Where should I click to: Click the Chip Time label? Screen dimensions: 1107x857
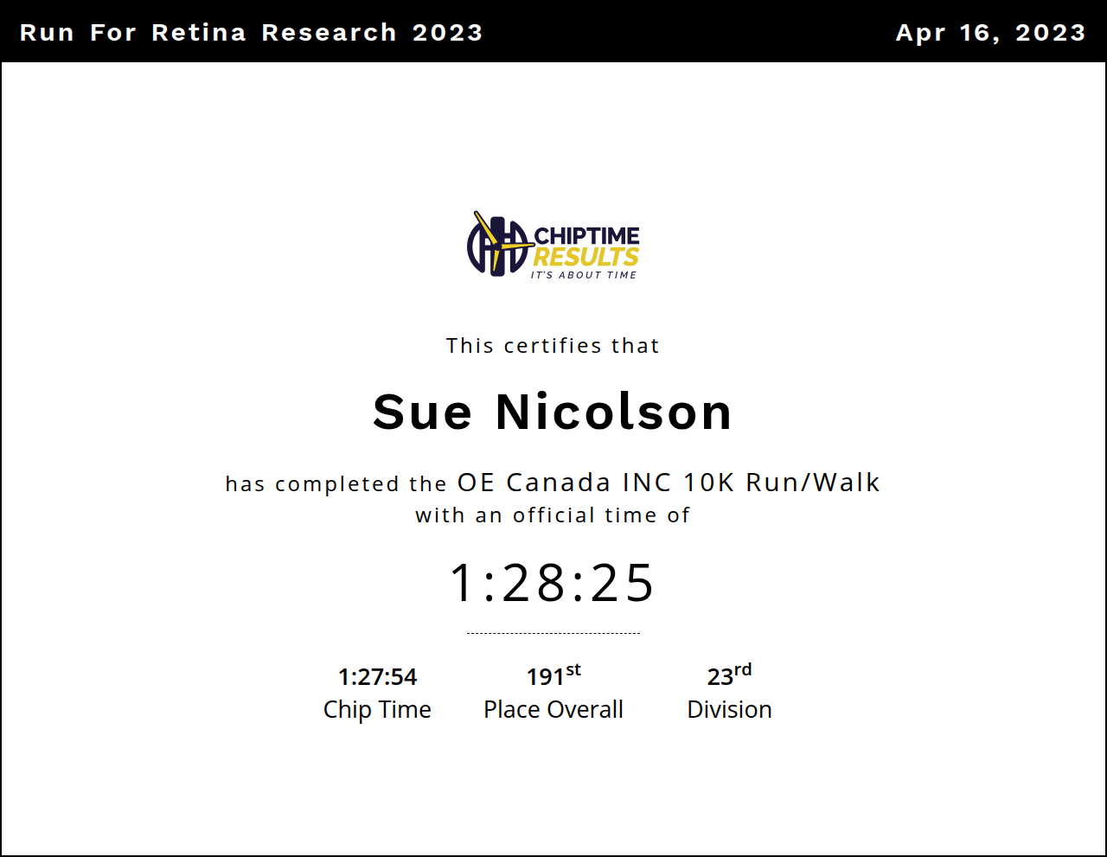[377, 709]
